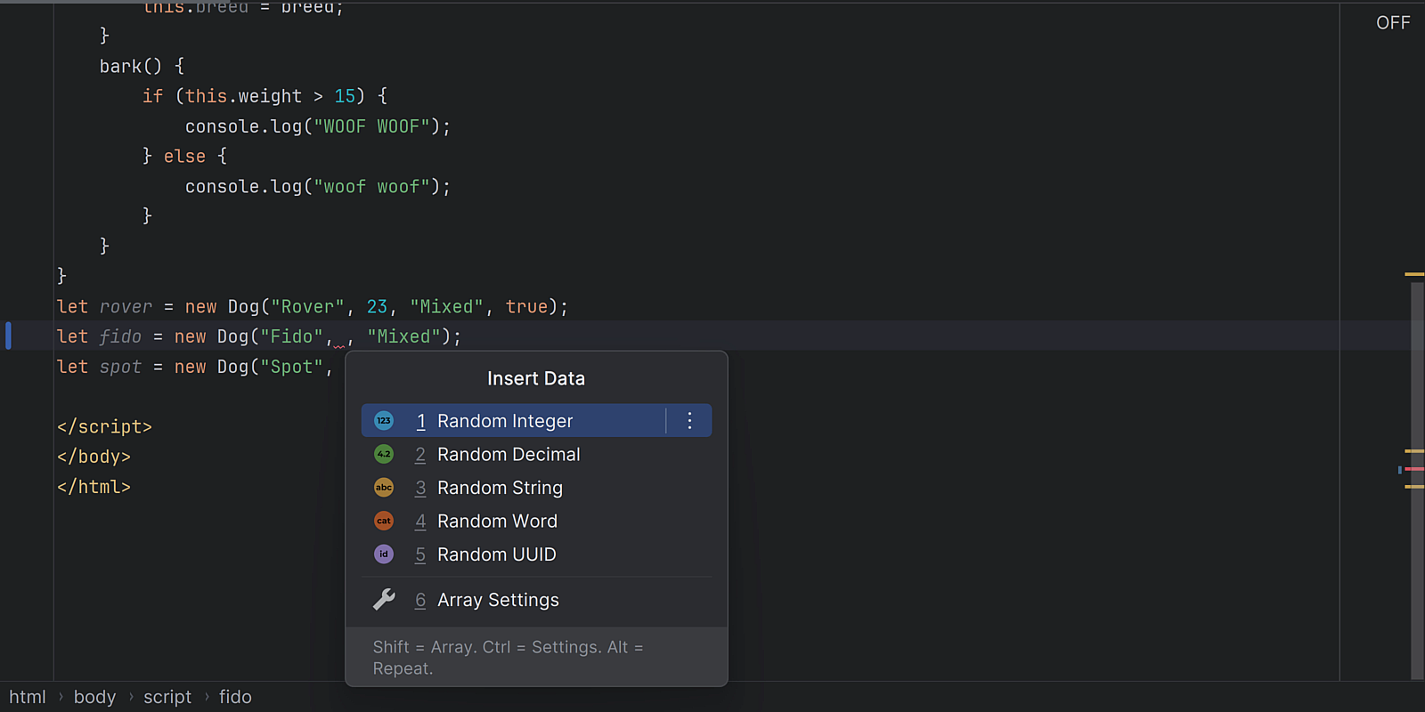
Task: Click the rover variable name
Action: (126, 307)
